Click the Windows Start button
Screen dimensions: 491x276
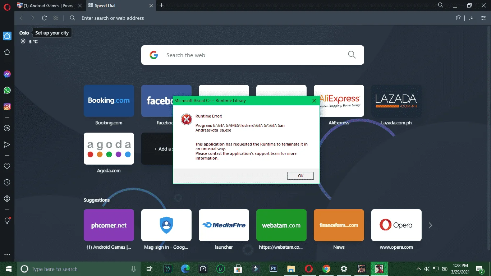coord(9,269)
